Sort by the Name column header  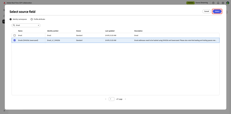20,31
